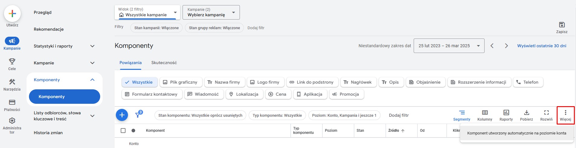
Task: Select Link do podstrony chip
Action: pos(312,82)
